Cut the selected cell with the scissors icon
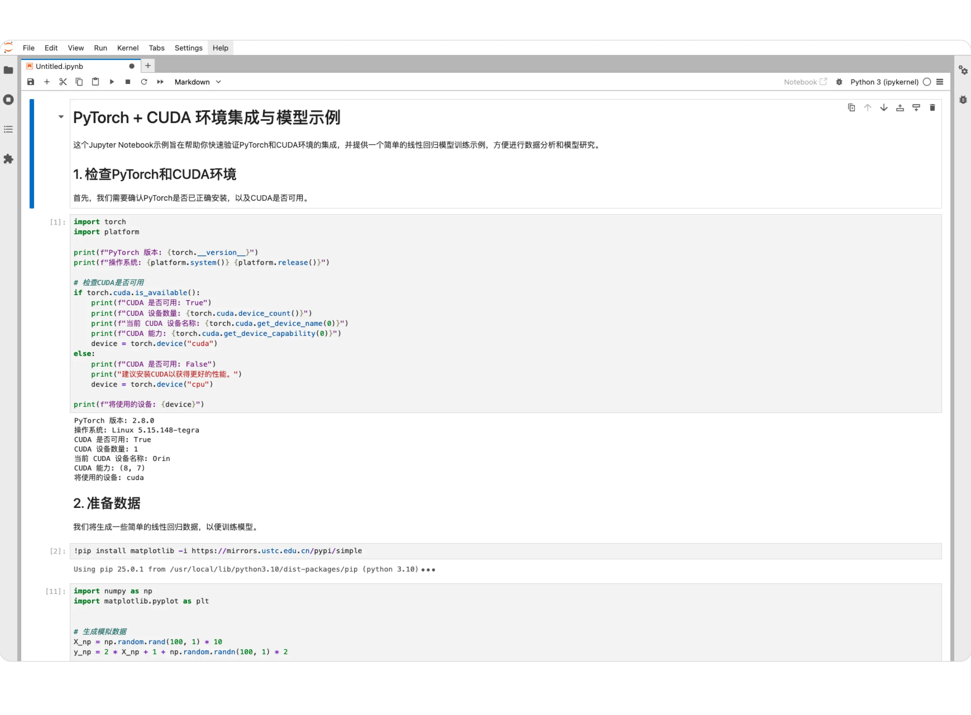 coord(63,82)
